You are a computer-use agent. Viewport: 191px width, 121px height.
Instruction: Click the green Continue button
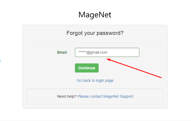click(x=87, y=68)
